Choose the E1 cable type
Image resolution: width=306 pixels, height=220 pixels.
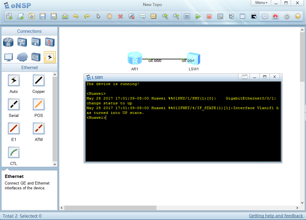click(14, 128)
